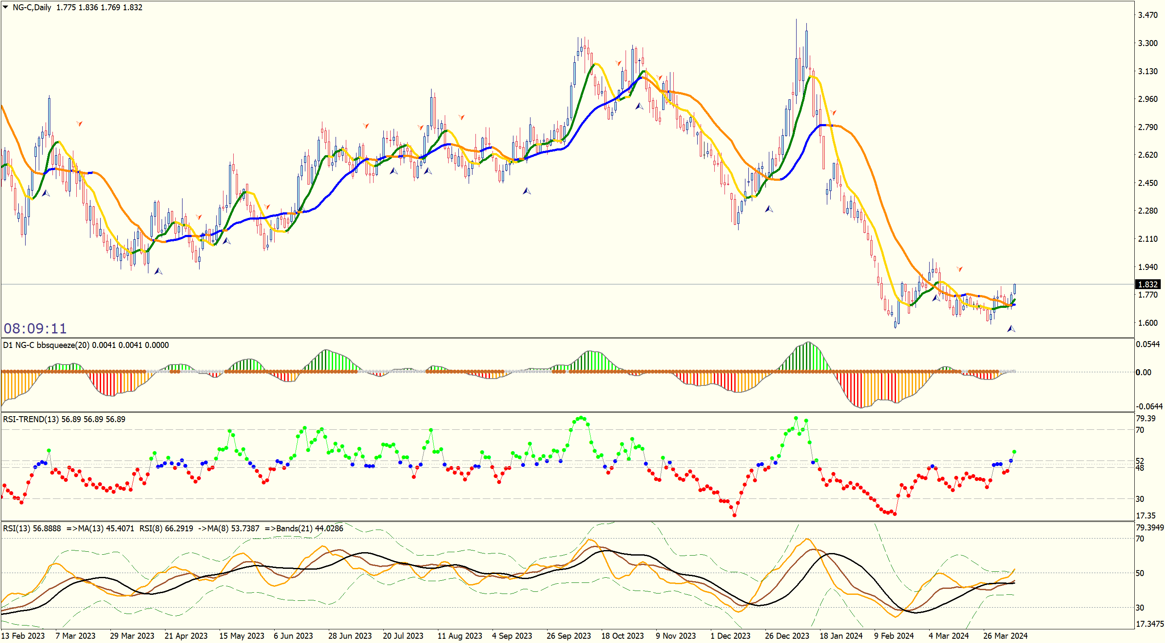Viewport: 1165px width, 643px height.
Task: Select the blue arrow under April 2023 low
Action: pyautogui.click(x=158, y=271)
